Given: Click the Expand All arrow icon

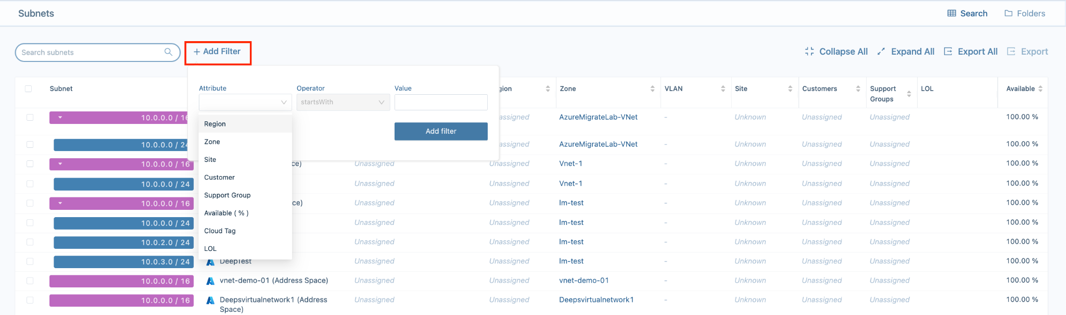Looking at the screenshot, I should point(881,52).
